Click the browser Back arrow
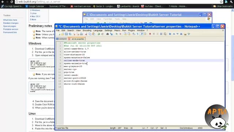 point(3,2)
